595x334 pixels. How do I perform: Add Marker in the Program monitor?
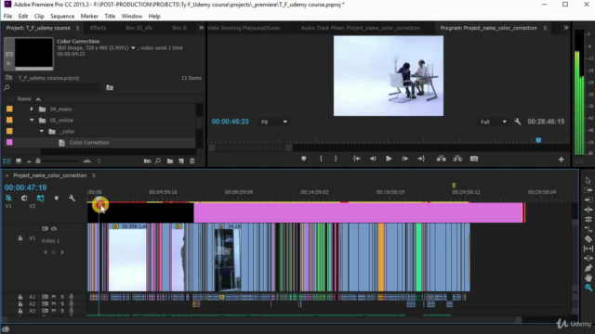point(304,159)
